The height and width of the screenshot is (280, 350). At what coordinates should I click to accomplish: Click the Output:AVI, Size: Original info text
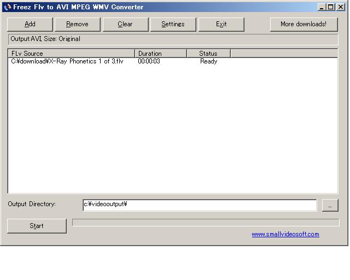pyautogui.click(x=45, y=39)
